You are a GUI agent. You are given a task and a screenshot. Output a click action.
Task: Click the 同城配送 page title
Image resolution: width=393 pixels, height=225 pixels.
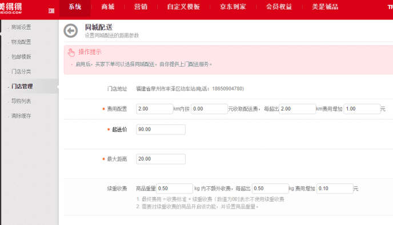coord(99,27)
